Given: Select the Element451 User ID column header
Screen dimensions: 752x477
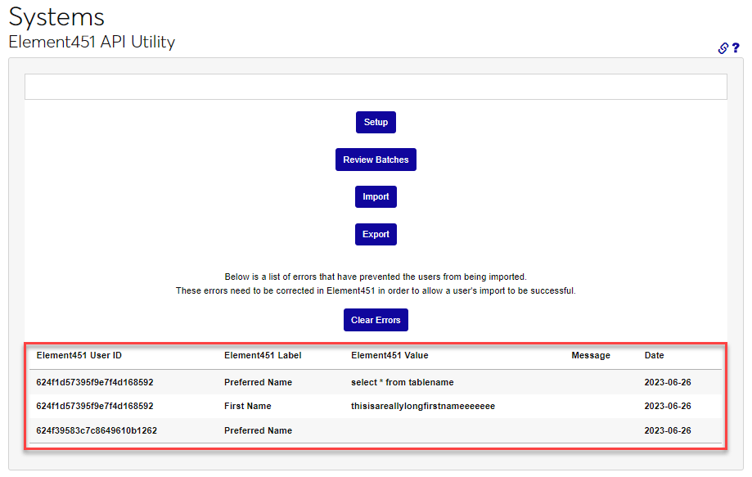Looking at the screenshot, I should pyautogui.click(x=79, y=355).
